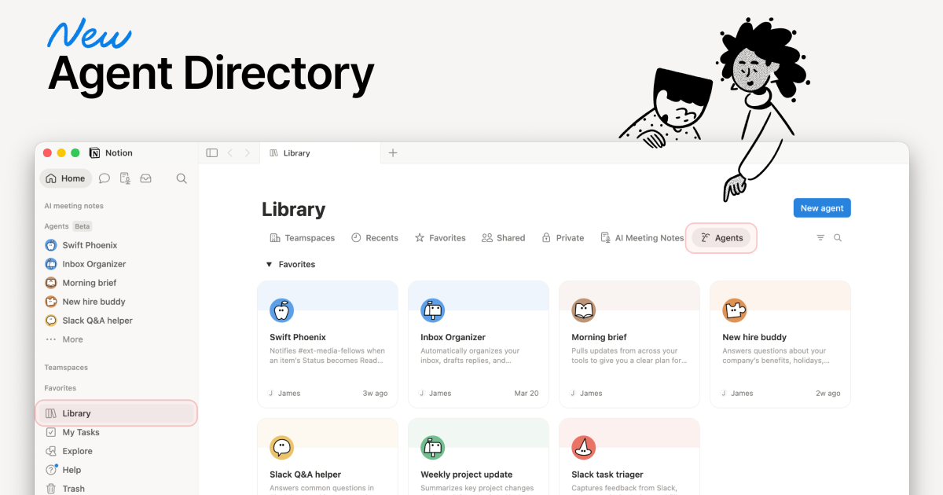Viewport: 943px width, 495px height.
Task: Go forward with the right arrow
Action: [248, 153]
